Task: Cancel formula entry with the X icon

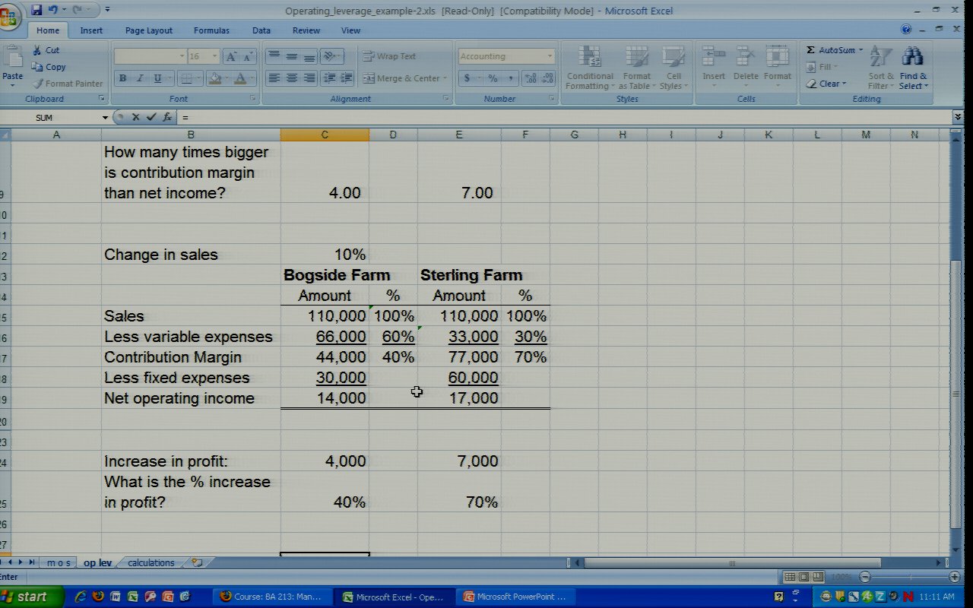Action: click(135, 117)
